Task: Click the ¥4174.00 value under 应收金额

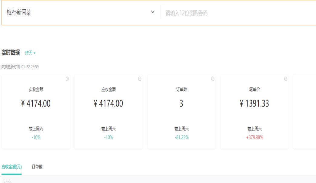Action: (108, 103)
